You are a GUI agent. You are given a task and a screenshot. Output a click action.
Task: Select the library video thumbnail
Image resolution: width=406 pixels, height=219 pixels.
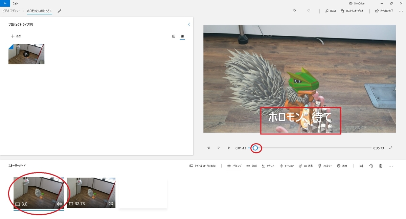26,54
